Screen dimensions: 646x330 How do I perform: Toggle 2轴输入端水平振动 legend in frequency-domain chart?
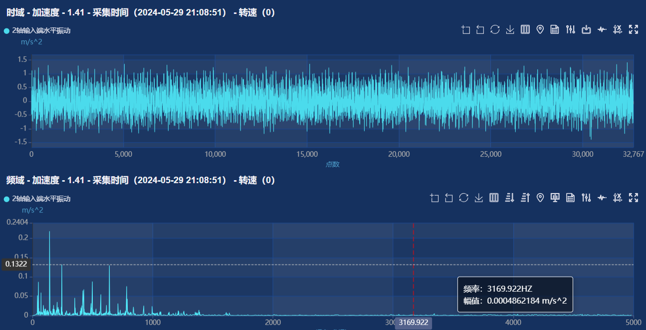coord(37,199)
